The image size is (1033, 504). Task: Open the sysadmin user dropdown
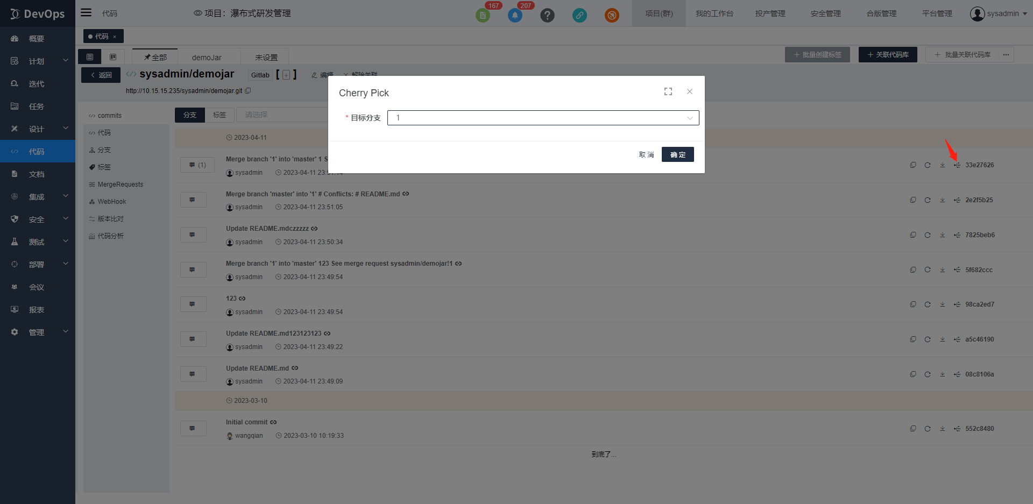click(x=999, y=14)
